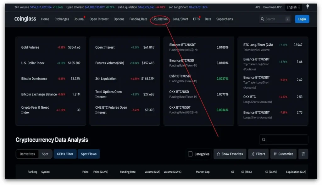The width and height of the screenshot is (322, 185).
Task: Click the GEMs Filter button
Action: 65,154
